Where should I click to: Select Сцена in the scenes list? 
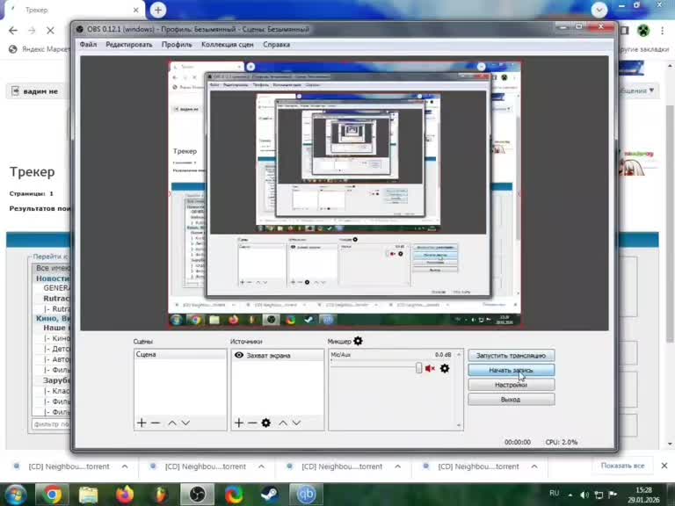coord(180,355)
